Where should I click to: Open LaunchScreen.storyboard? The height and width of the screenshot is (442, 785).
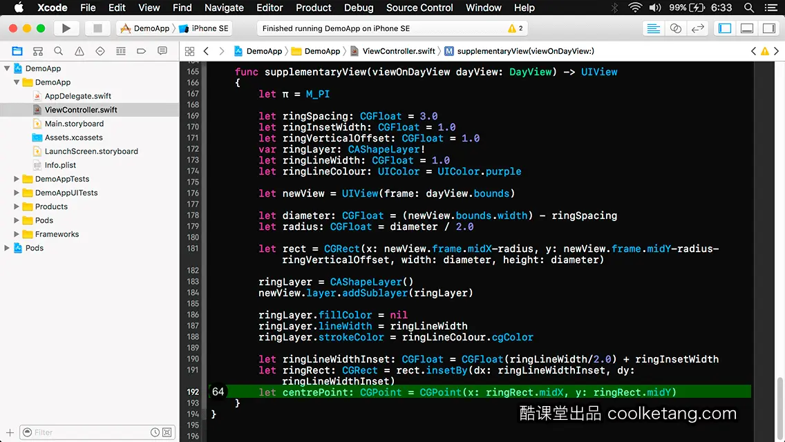pos(91,151)
